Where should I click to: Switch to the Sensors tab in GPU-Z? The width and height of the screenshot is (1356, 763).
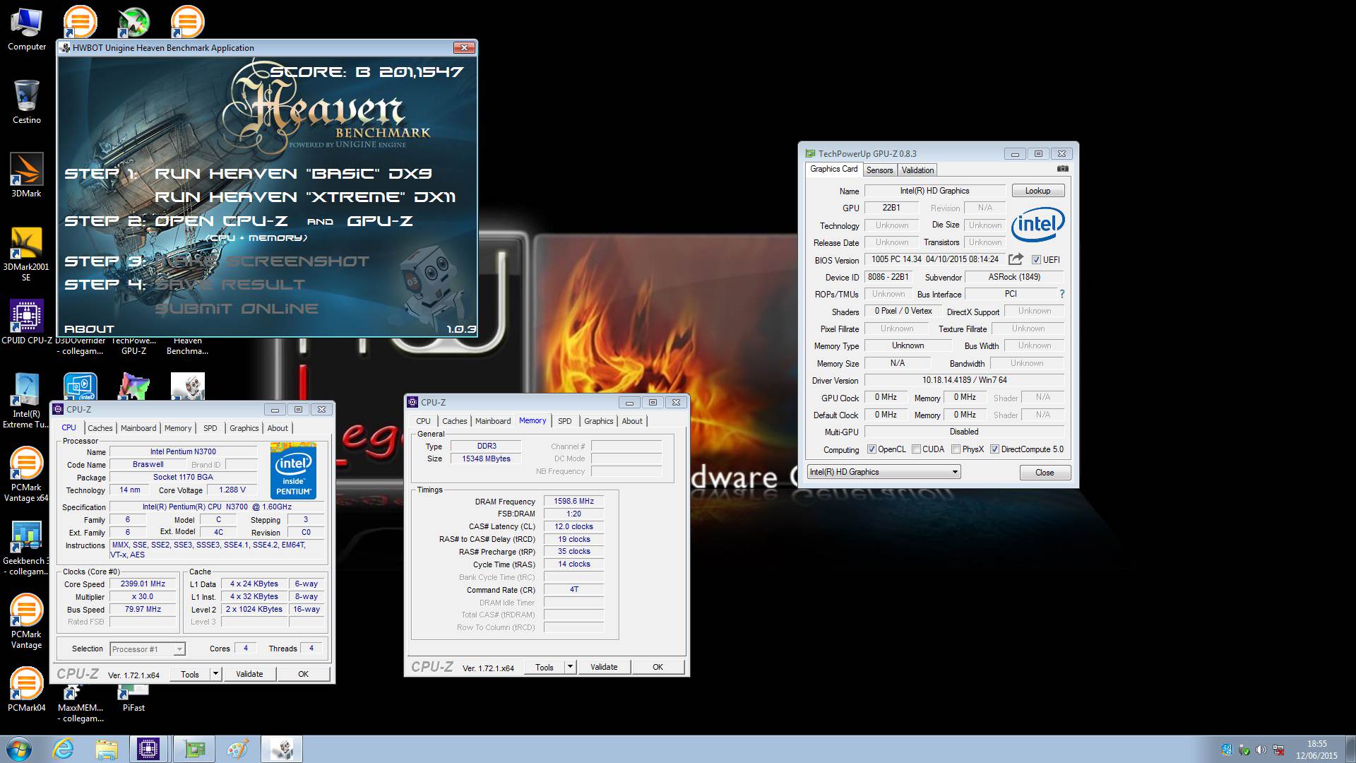coord(879,170)
